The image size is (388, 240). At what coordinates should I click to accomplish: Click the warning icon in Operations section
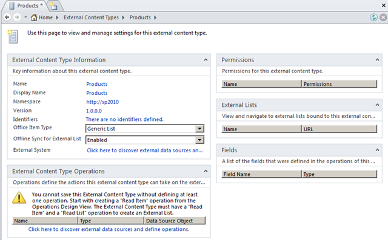click(19, 198)
